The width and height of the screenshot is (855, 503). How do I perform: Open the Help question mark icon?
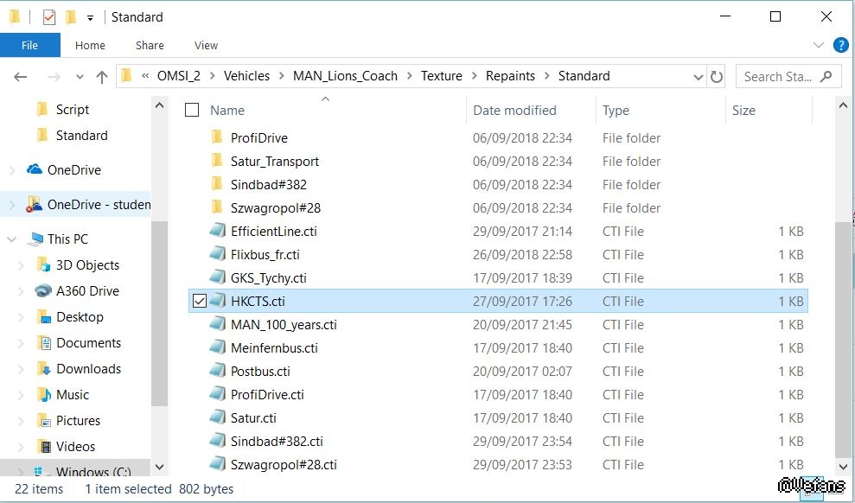point(841,45)
